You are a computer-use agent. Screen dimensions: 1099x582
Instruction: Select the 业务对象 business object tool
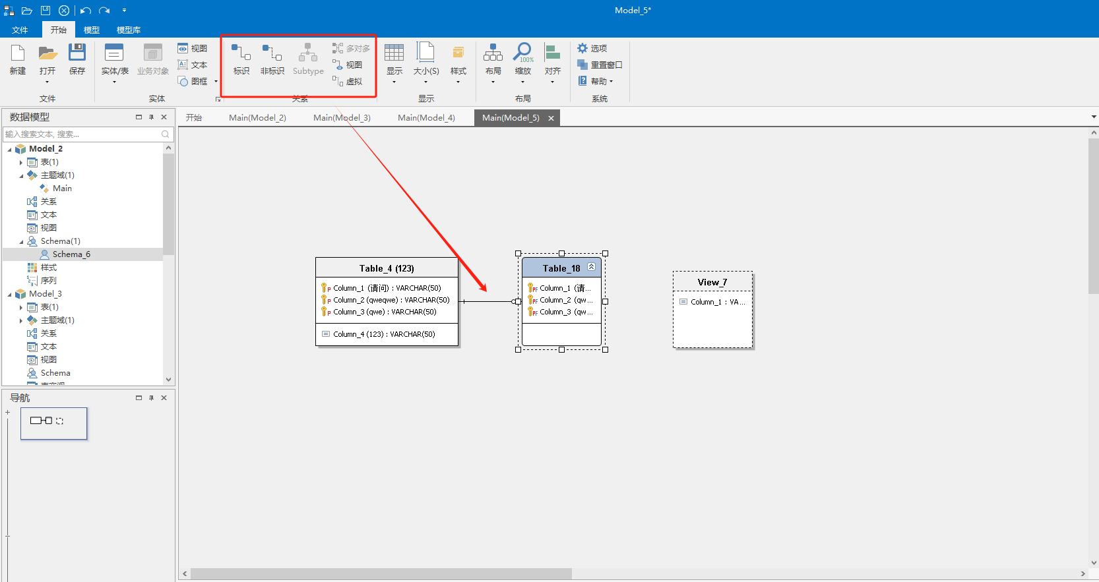[x=152, y=59]
